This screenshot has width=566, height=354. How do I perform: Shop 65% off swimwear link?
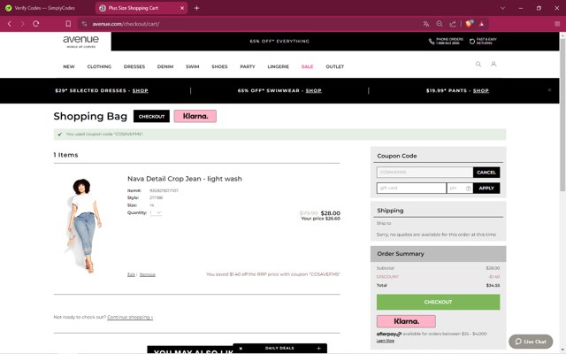pos(313,90)
